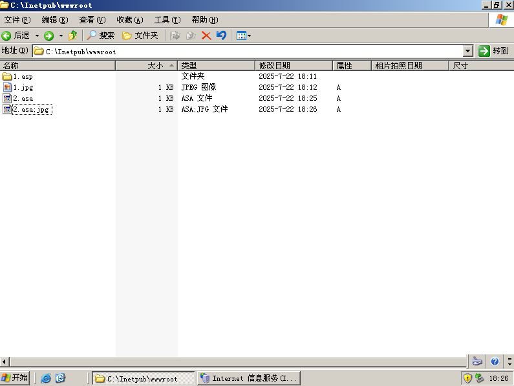
Task: Open the File (文件) menu
Action: coord(17,20)
